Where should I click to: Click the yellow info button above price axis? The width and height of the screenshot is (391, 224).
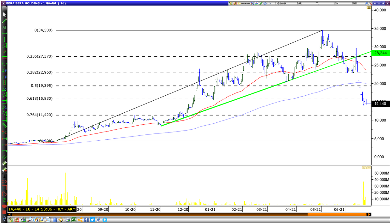click(x=369, y=7)
